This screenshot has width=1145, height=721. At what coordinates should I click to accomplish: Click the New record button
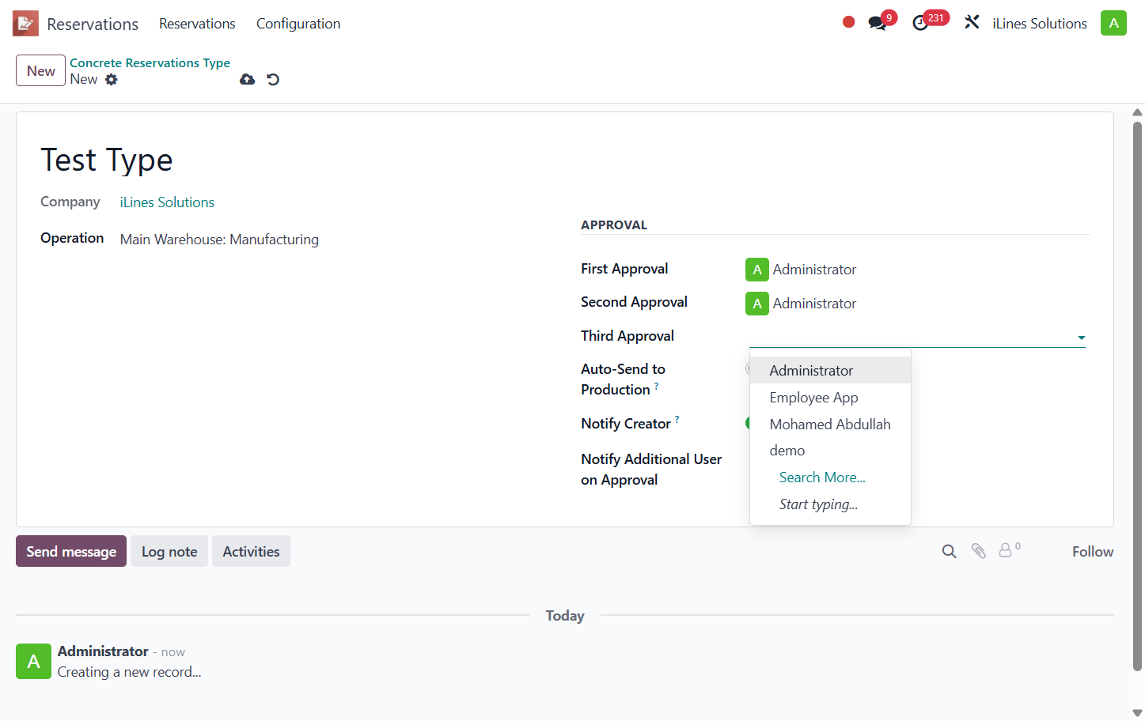pos(40,70)
